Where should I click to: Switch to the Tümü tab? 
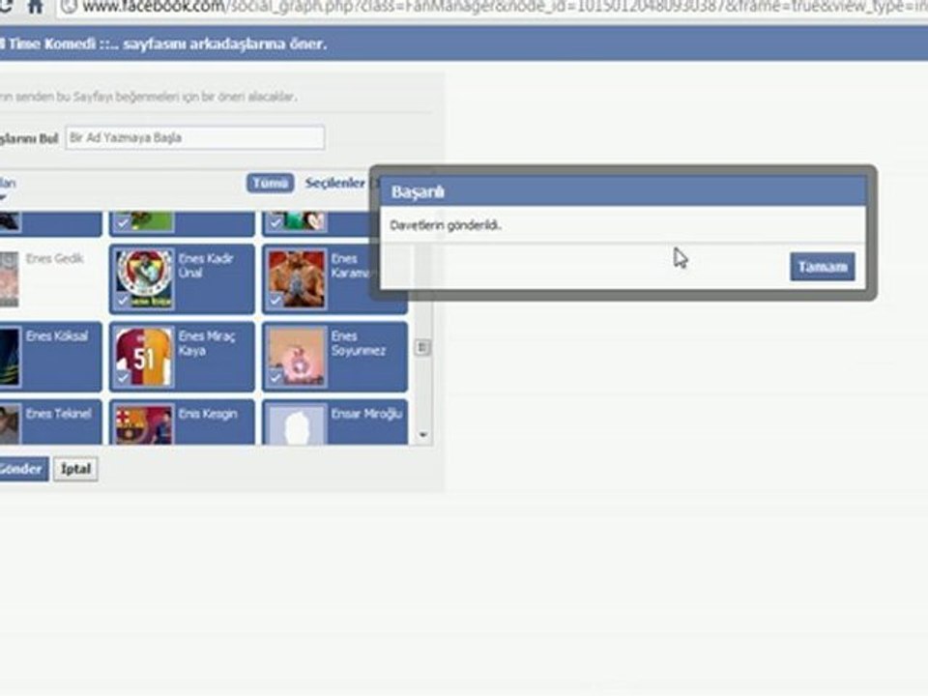click(x=270, y=183)
